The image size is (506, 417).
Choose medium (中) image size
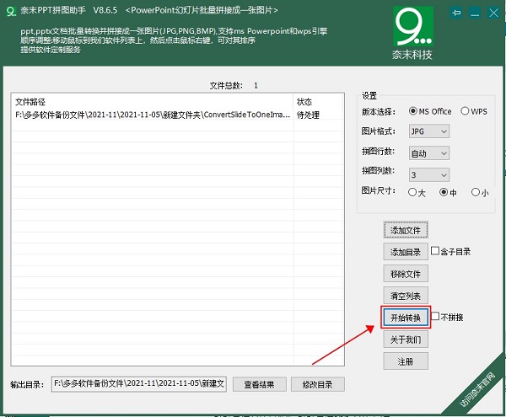click(448, 192)
